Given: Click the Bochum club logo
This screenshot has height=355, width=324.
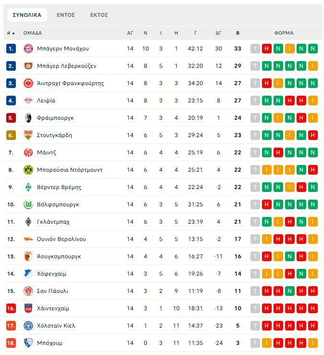Looking at the screenshot, I should (x=28, y=343).
